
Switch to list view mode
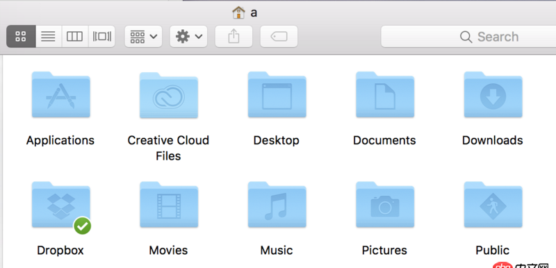49,36
